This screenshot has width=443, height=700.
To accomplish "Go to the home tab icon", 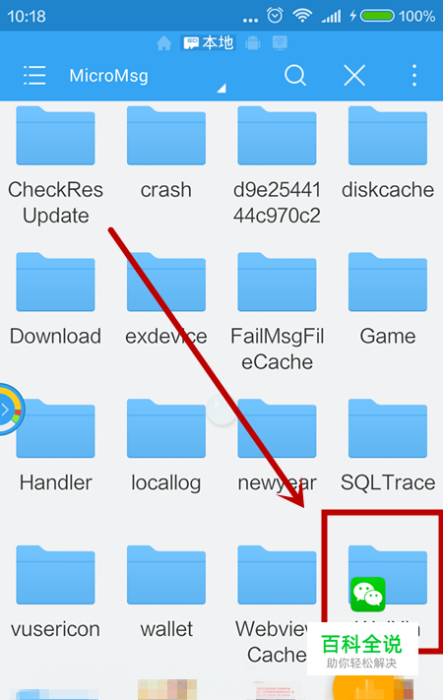I will point(164,43).
